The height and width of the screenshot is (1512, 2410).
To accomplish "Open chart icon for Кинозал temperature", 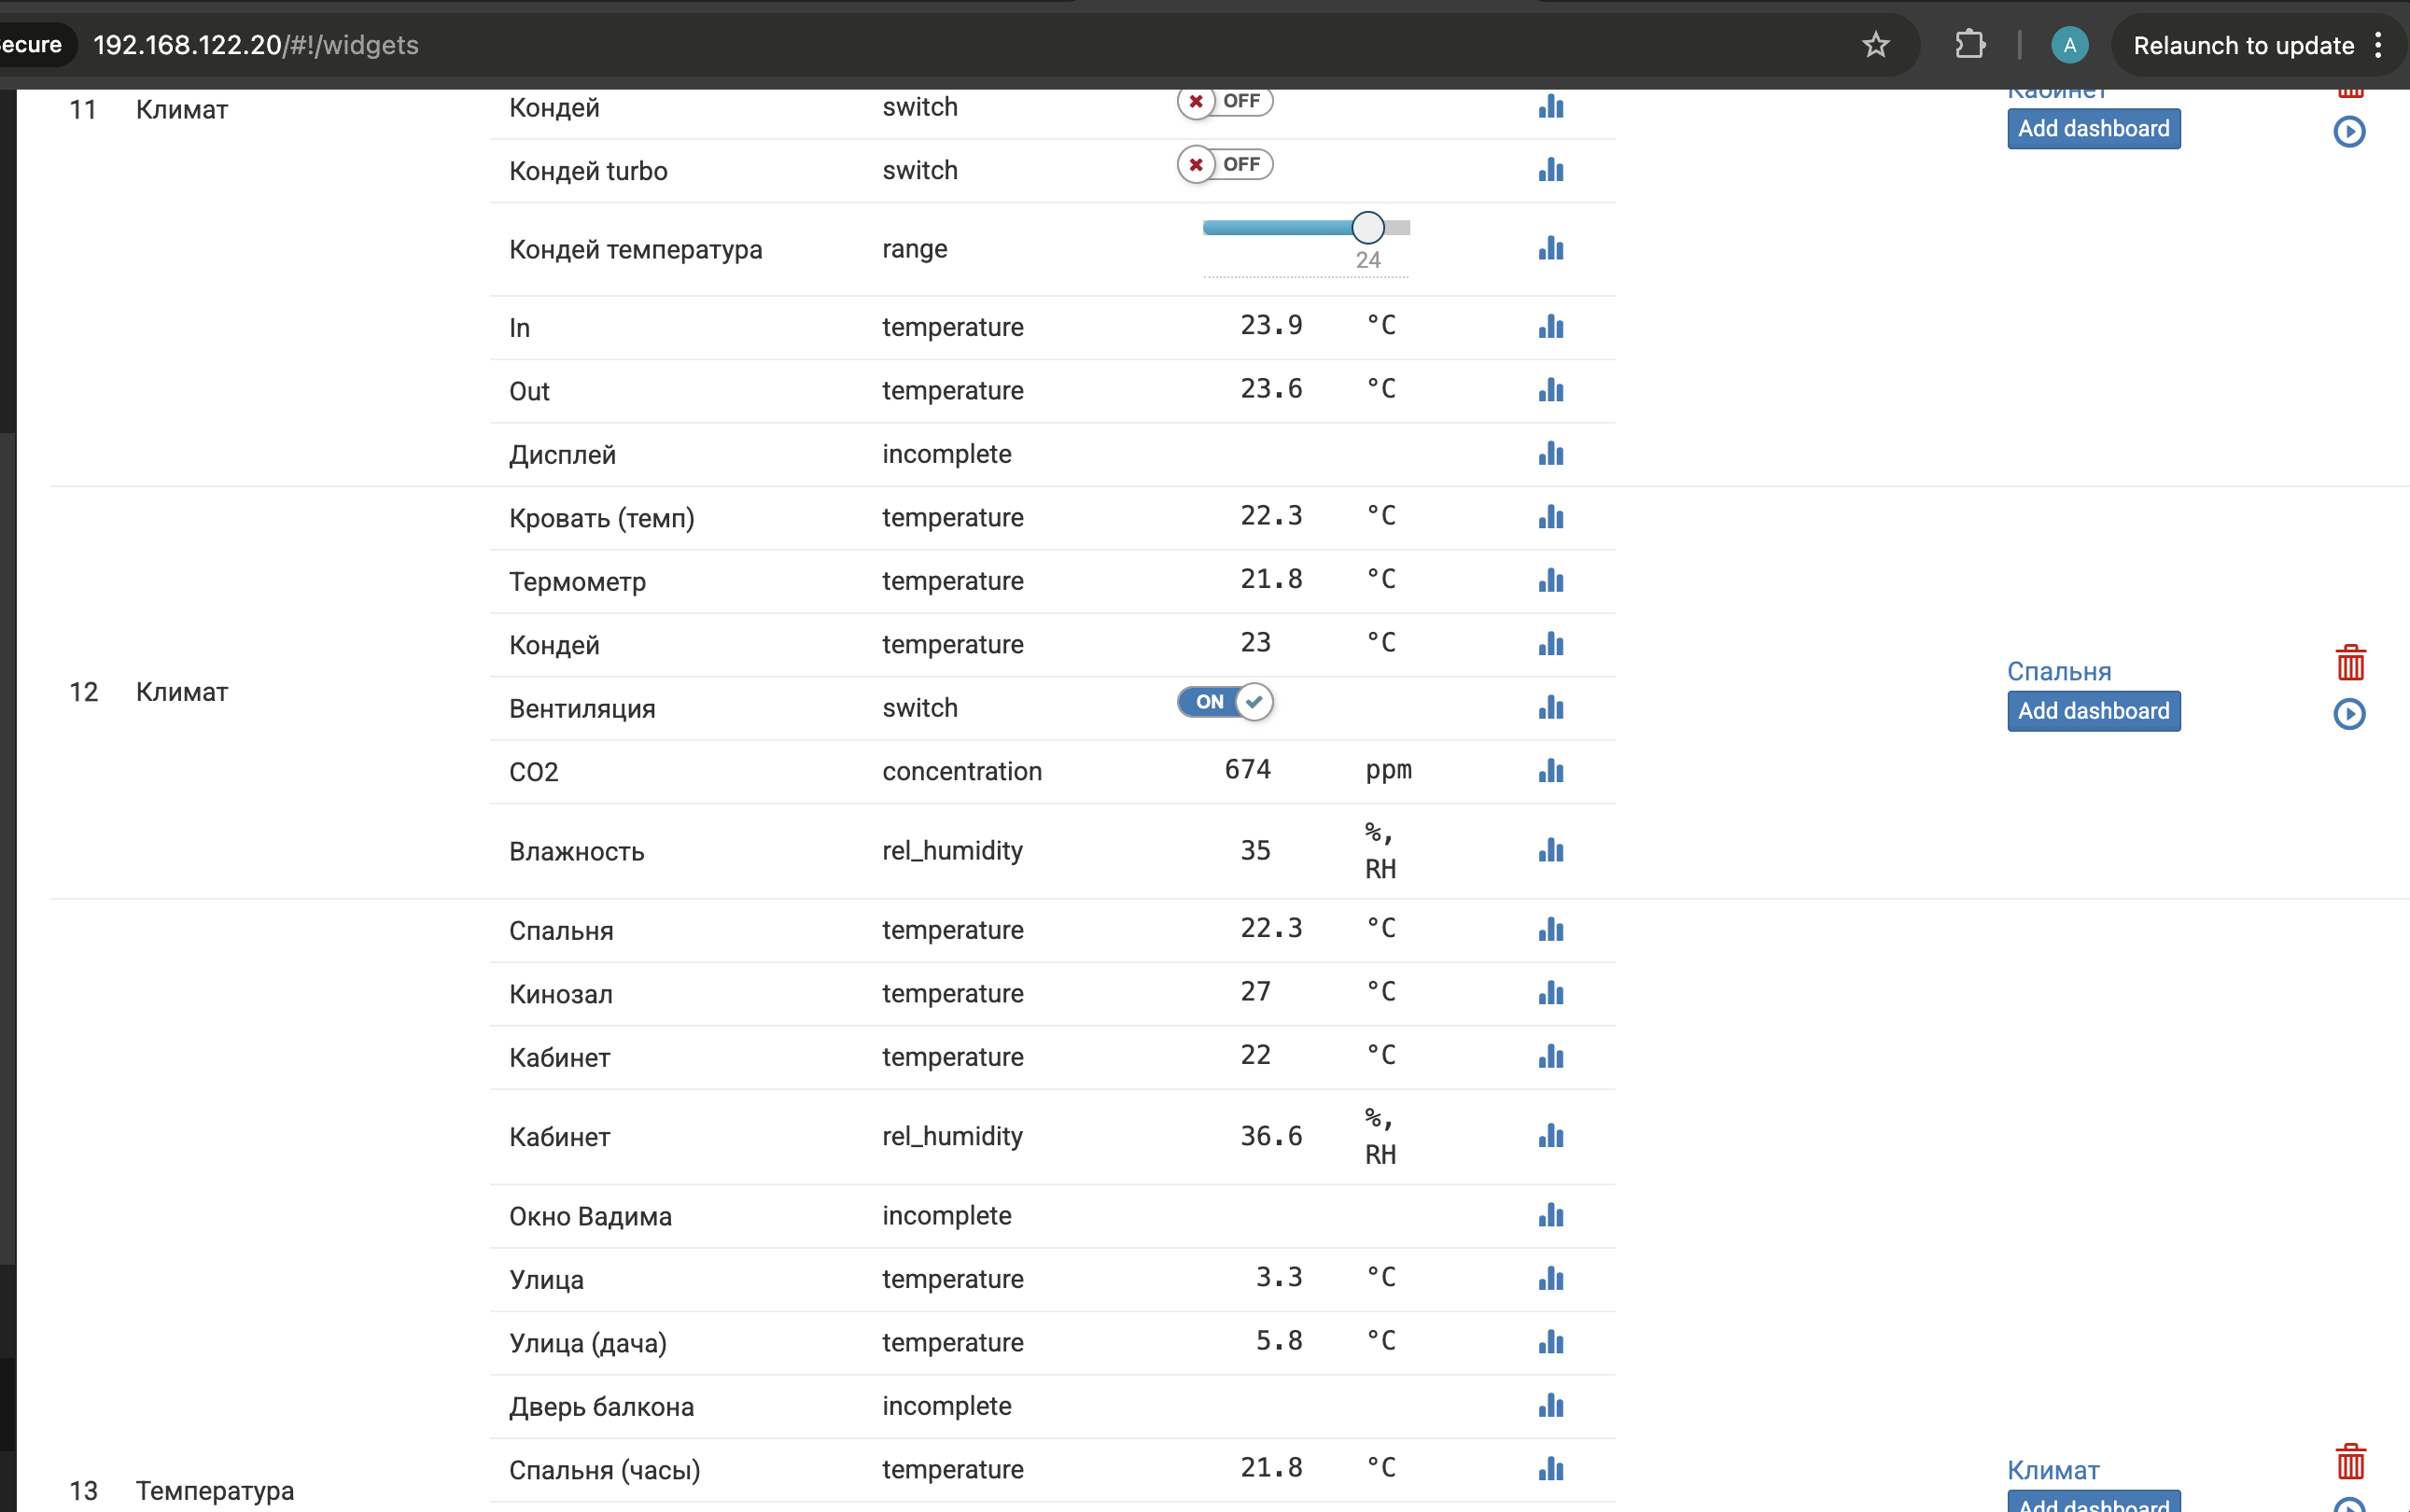I will pos(1551,993).
